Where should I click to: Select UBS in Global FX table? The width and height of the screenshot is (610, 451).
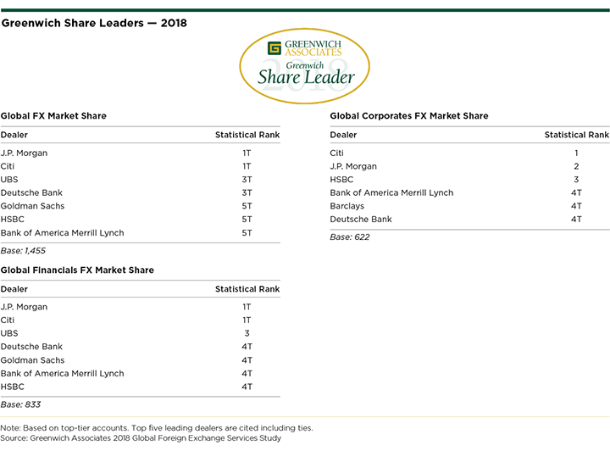point(9,180)
